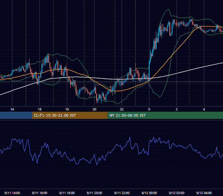Click hour label 0 on price chart axis
Image resolution: width=223 pixels, height=196 pixels.
149,109
